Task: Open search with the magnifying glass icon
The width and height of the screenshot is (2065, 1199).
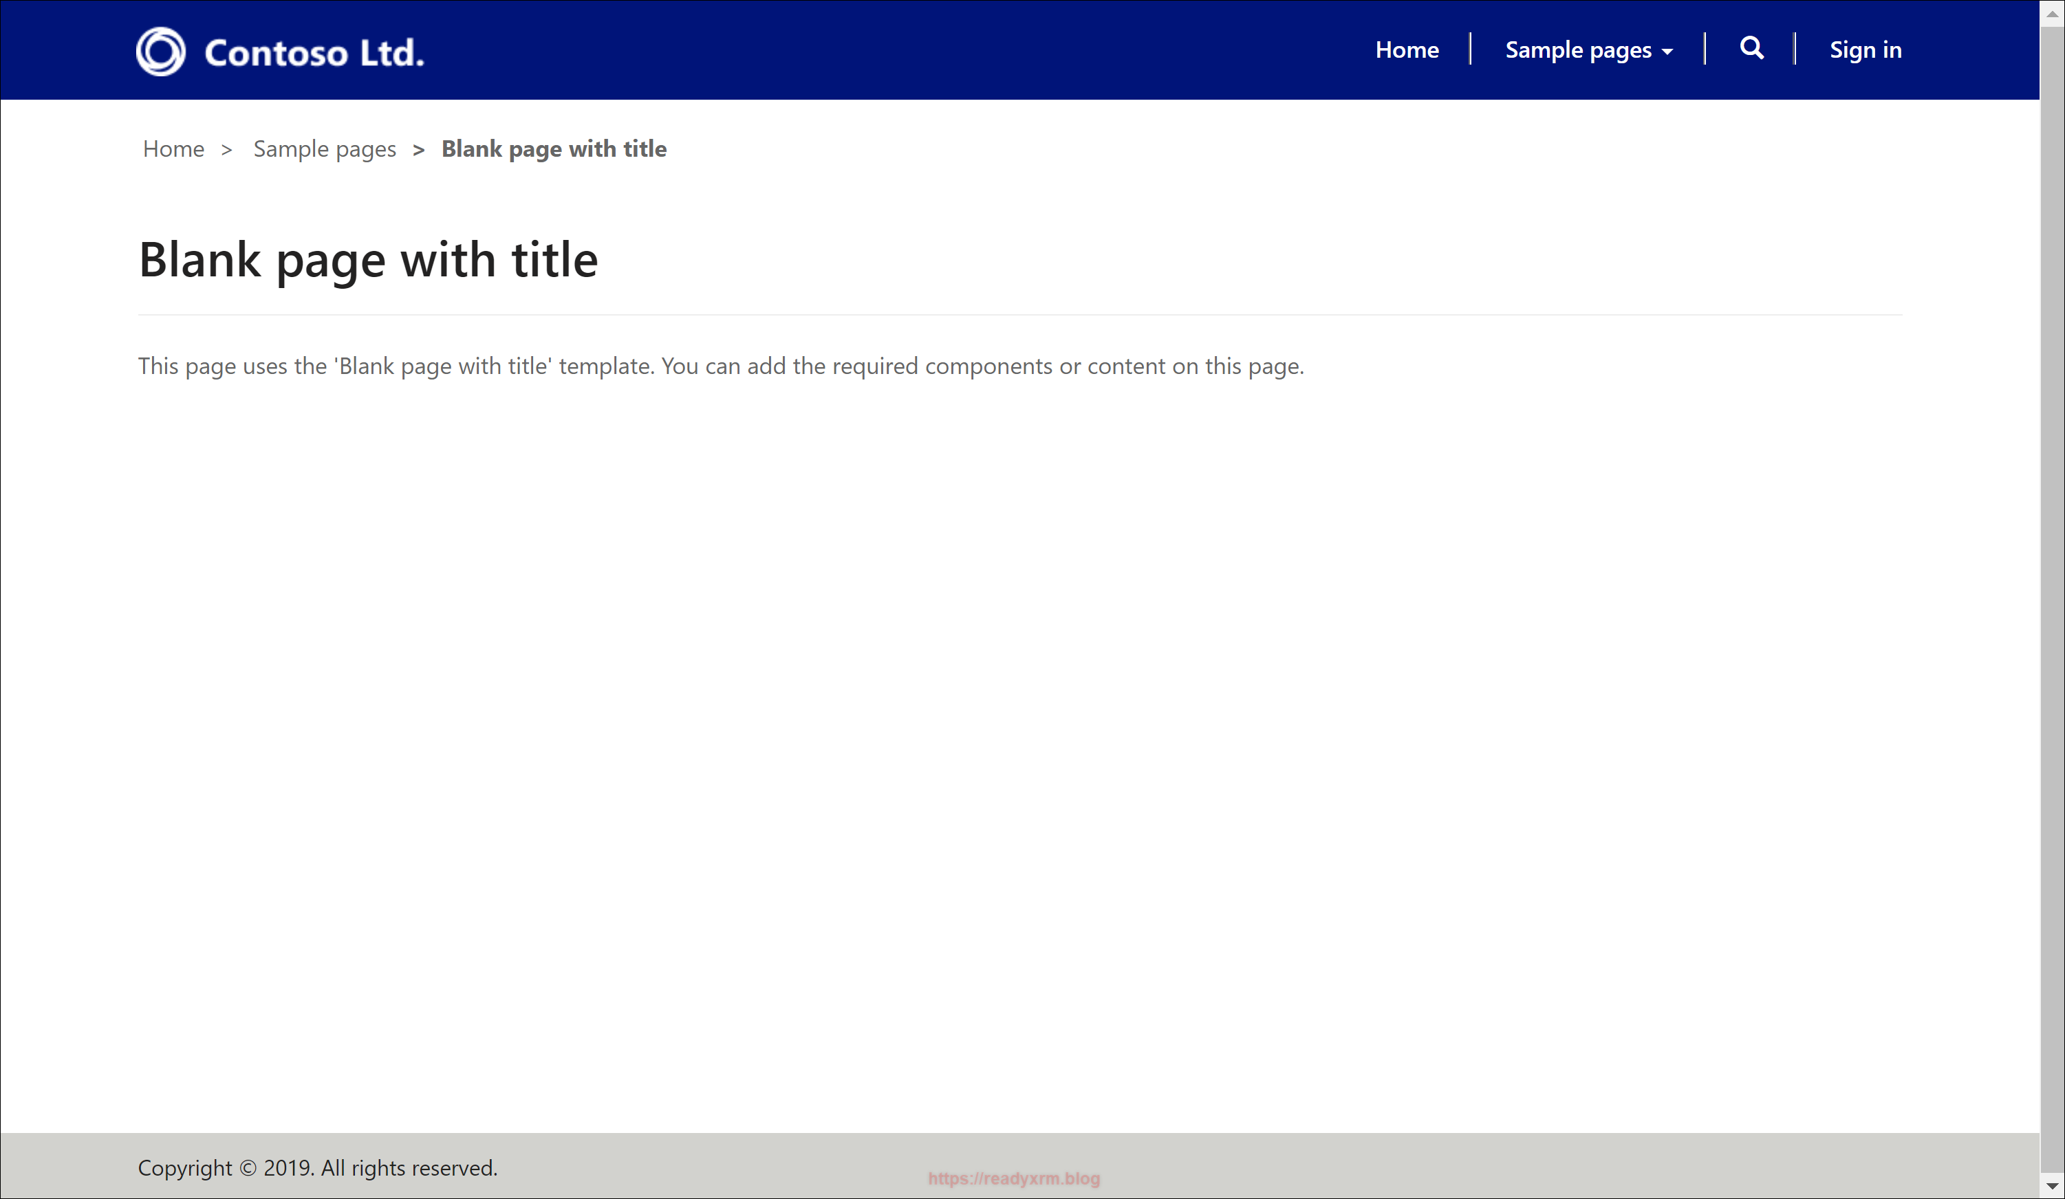Action: coord(1751,48)
